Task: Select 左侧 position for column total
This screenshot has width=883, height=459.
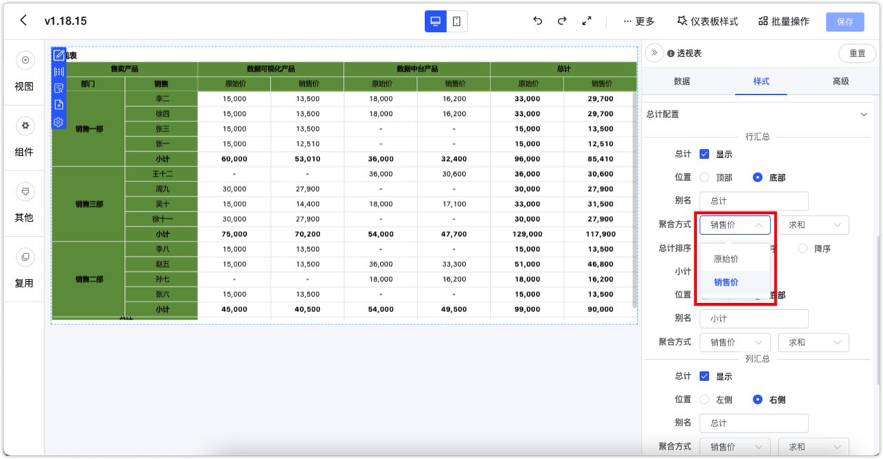Action: pos(704,400)
